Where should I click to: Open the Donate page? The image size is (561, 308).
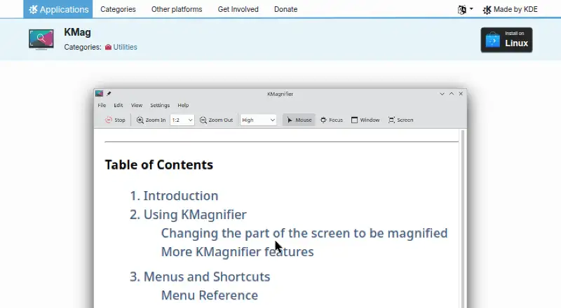tap(285, 9)
